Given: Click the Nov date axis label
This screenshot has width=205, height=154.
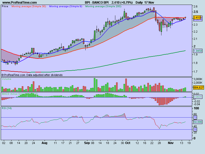Looking at the screenshot, I should 171,143.
